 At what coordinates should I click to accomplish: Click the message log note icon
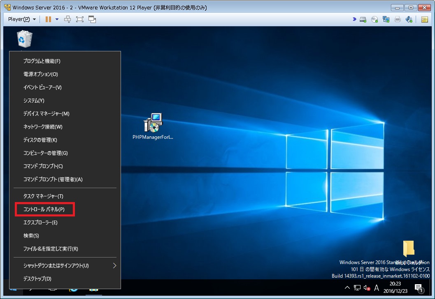point(424,19)
